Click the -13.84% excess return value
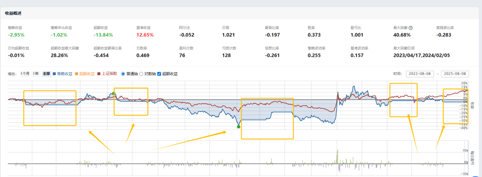482x177 pixels. coord(103,35)
